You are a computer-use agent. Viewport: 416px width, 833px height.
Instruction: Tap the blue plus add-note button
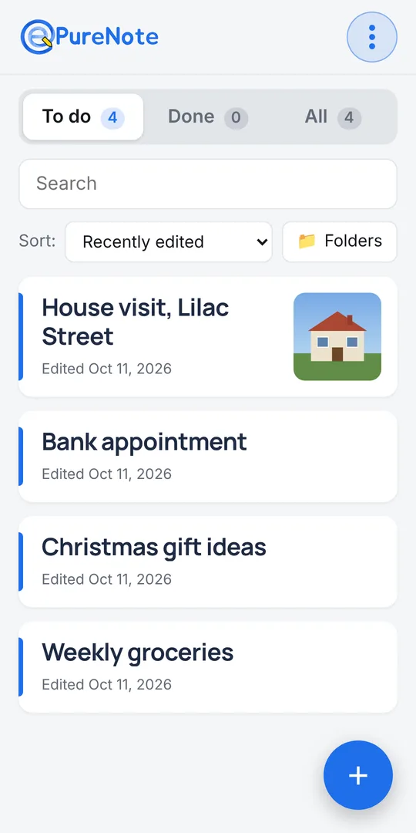pyautogui.click(x=358, y=775)
